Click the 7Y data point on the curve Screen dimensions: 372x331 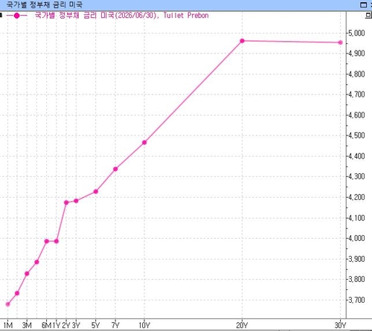click(x=115, y=169)
